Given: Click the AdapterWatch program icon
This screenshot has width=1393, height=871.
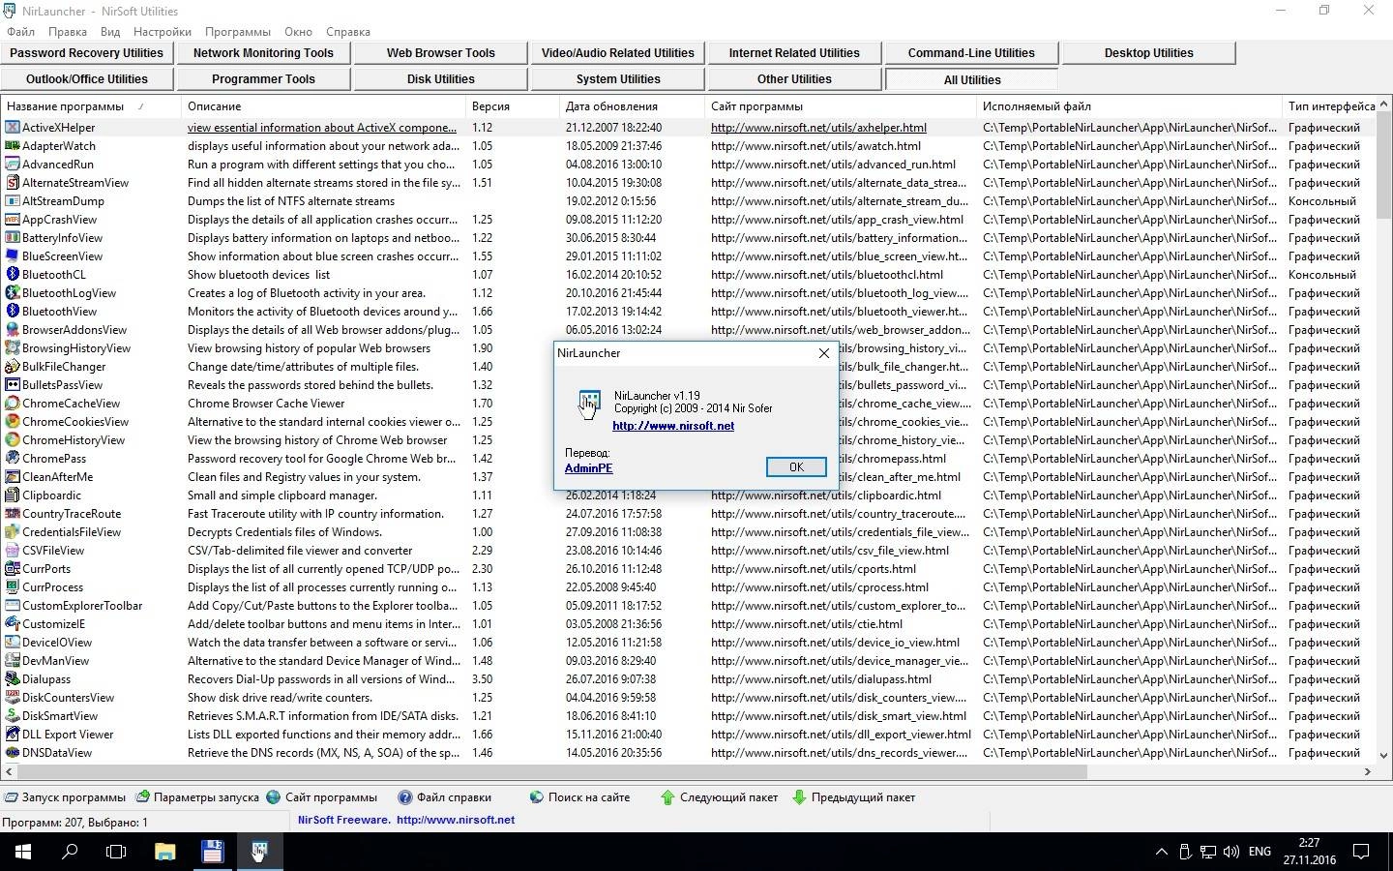Looking at the screenshot, I should 12,146.
